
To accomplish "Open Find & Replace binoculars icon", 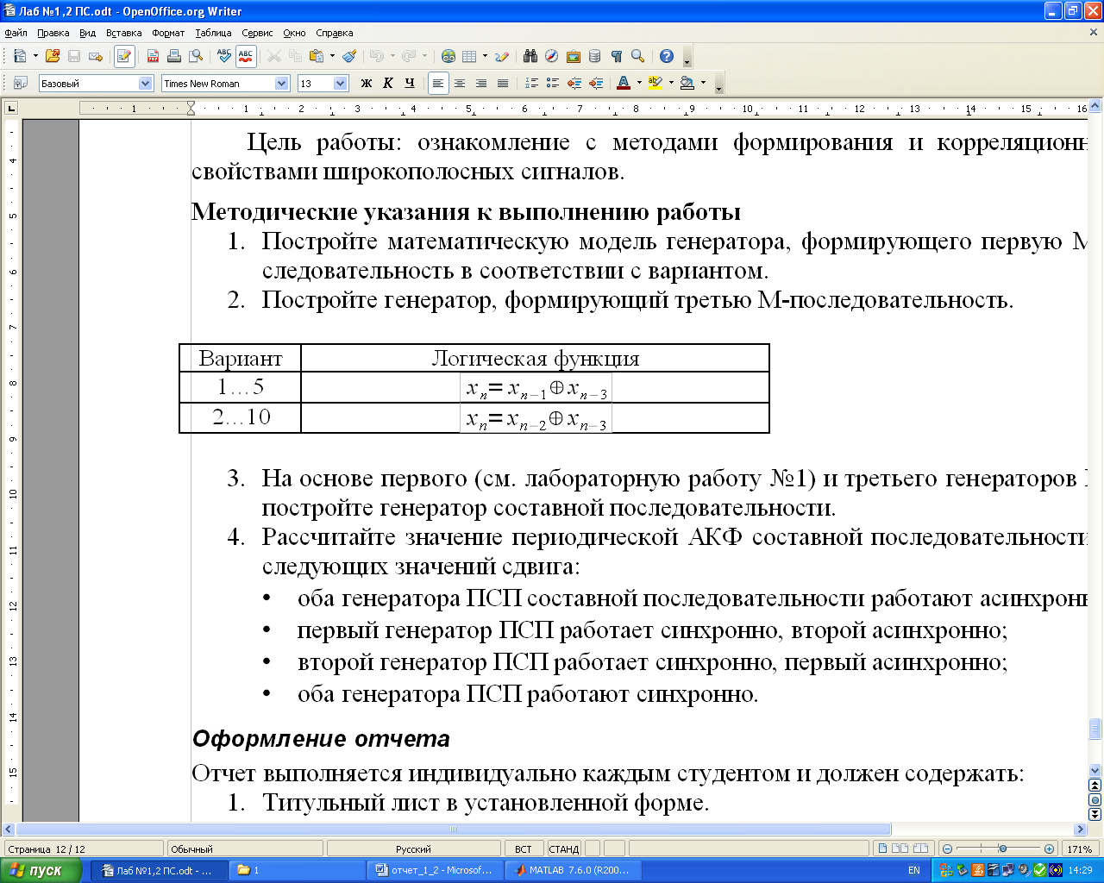I will [530, 56].
